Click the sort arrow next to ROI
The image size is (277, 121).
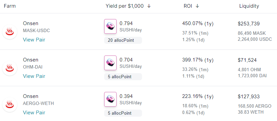pyautogui.click(x=197, y=6)
